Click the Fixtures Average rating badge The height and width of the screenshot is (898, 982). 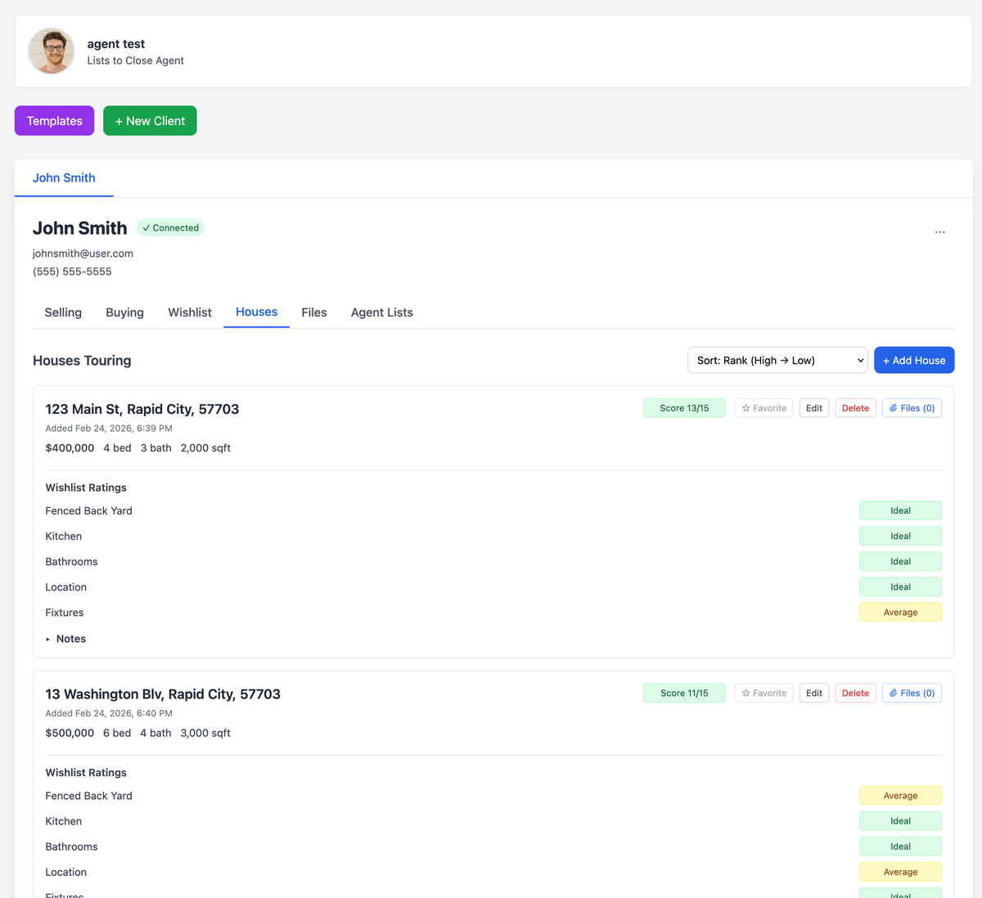(x=900, y=613)
